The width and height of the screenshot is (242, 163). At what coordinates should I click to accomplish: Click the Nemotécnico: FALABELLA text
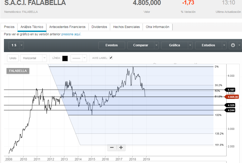tap(21, 12)
